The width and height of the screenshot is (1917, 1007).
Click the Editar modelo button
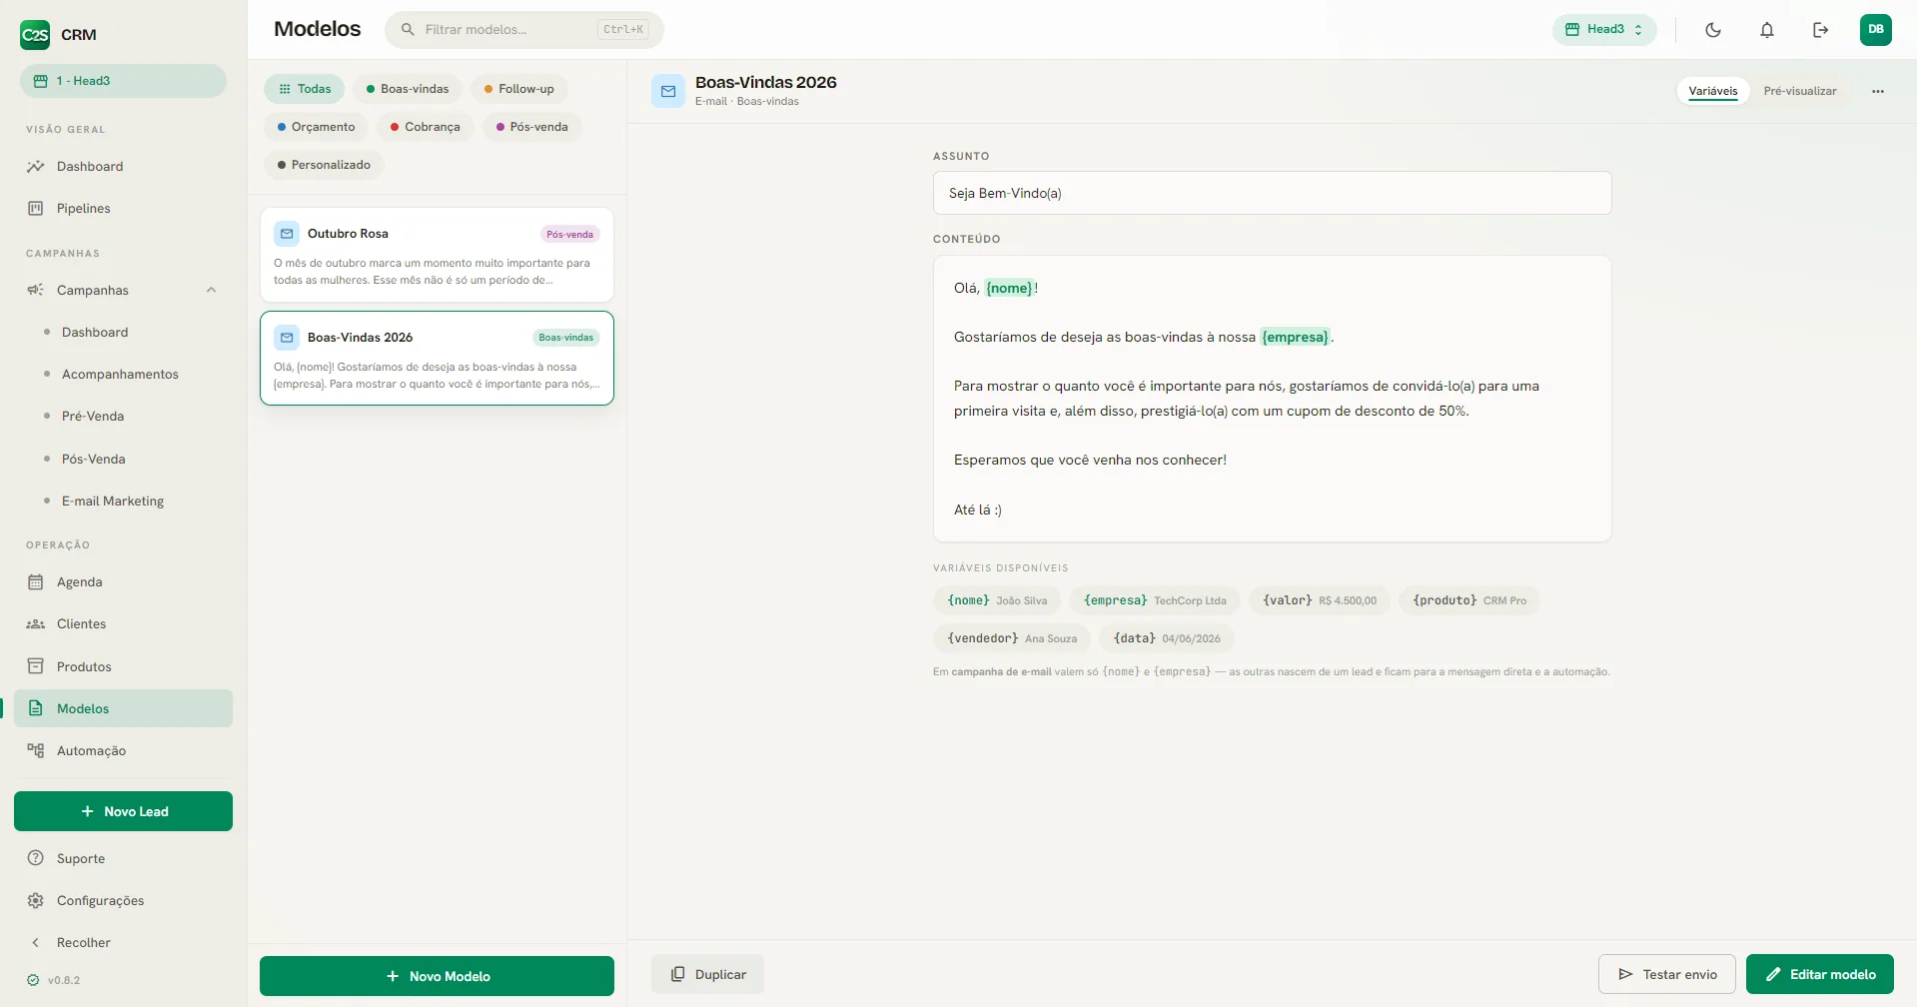click(x=1820, y=974)
